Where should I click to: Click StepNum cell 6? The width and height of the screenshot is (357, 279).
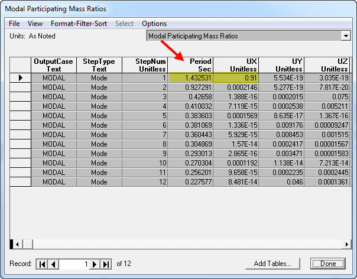145,125
